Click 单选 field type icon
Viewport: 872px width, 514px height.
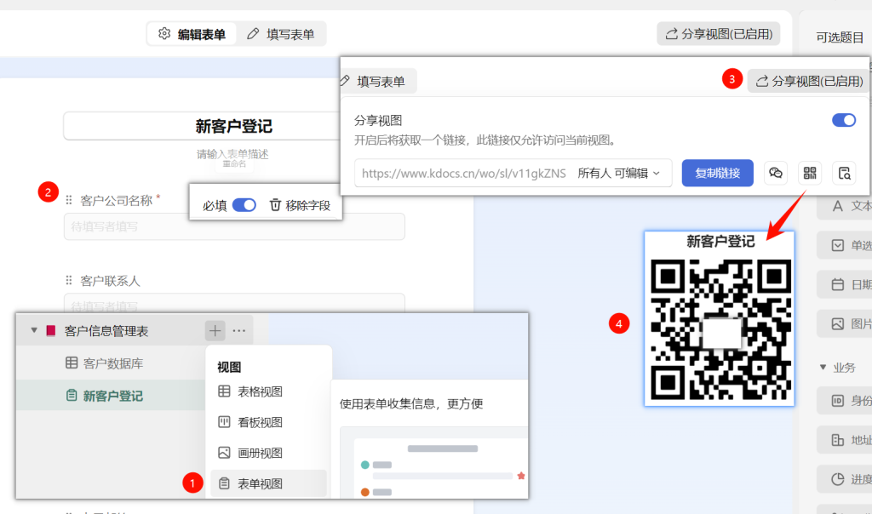point(838,245)
